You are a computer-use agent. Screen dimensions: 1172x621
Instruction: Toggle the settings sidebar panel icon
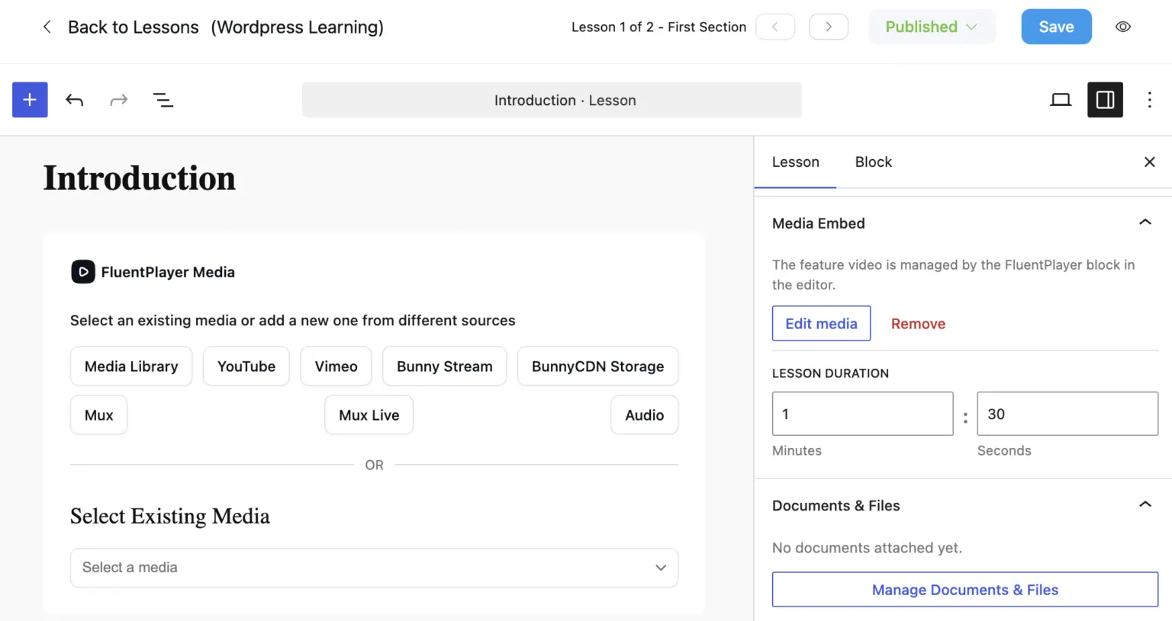(x=1105, y=100)
